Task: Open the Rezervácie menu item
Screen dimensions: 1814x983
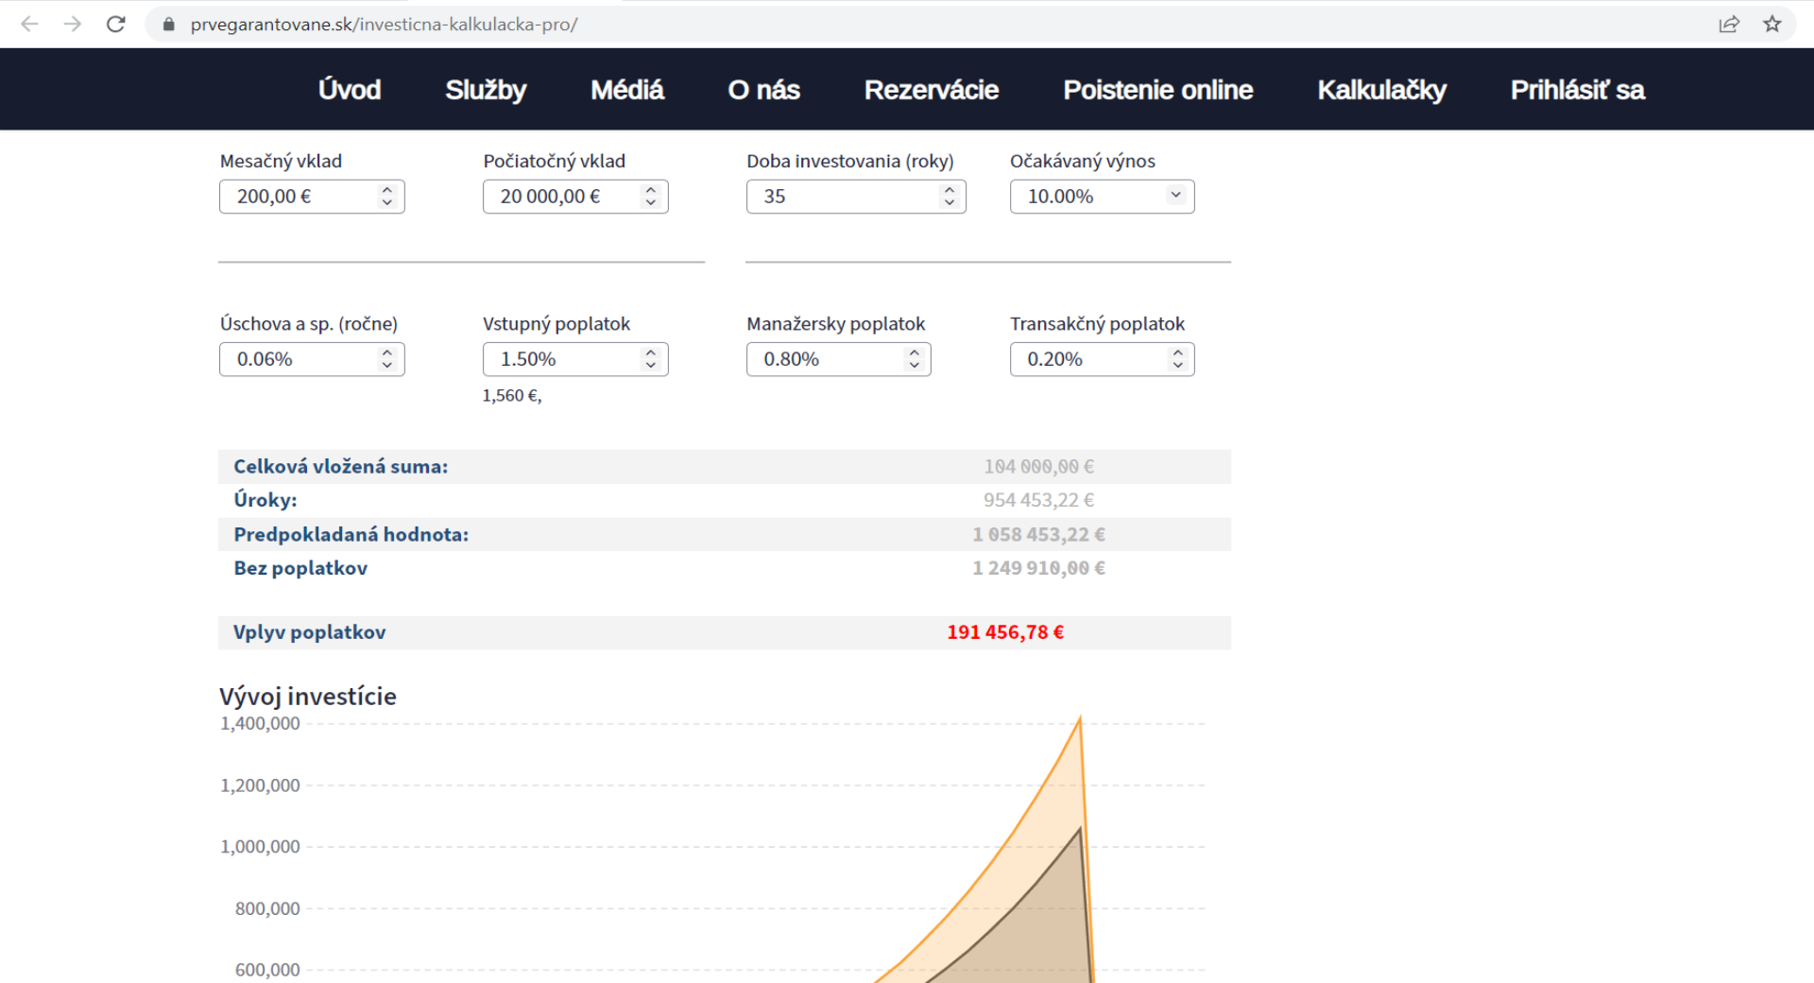Action: click(x=932, y=90)
